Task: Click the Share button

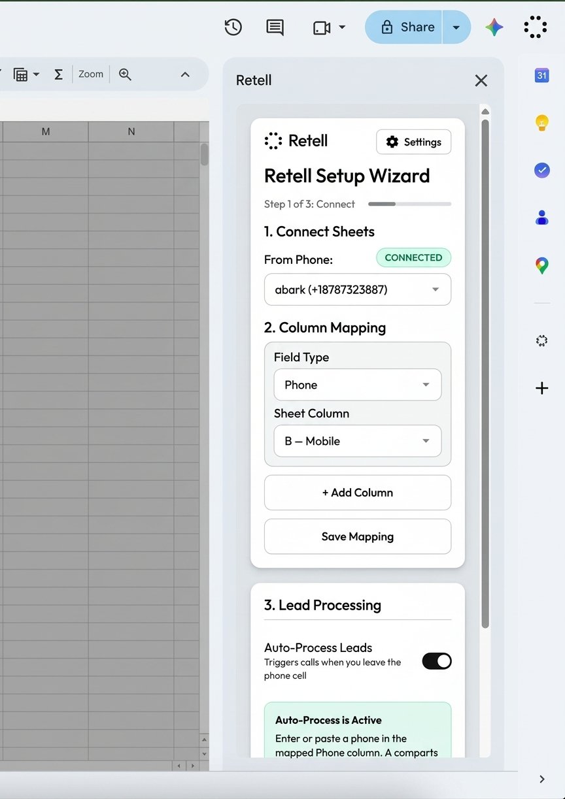Action: point(404,27)
